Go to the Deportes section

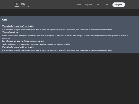click(89, 5)
